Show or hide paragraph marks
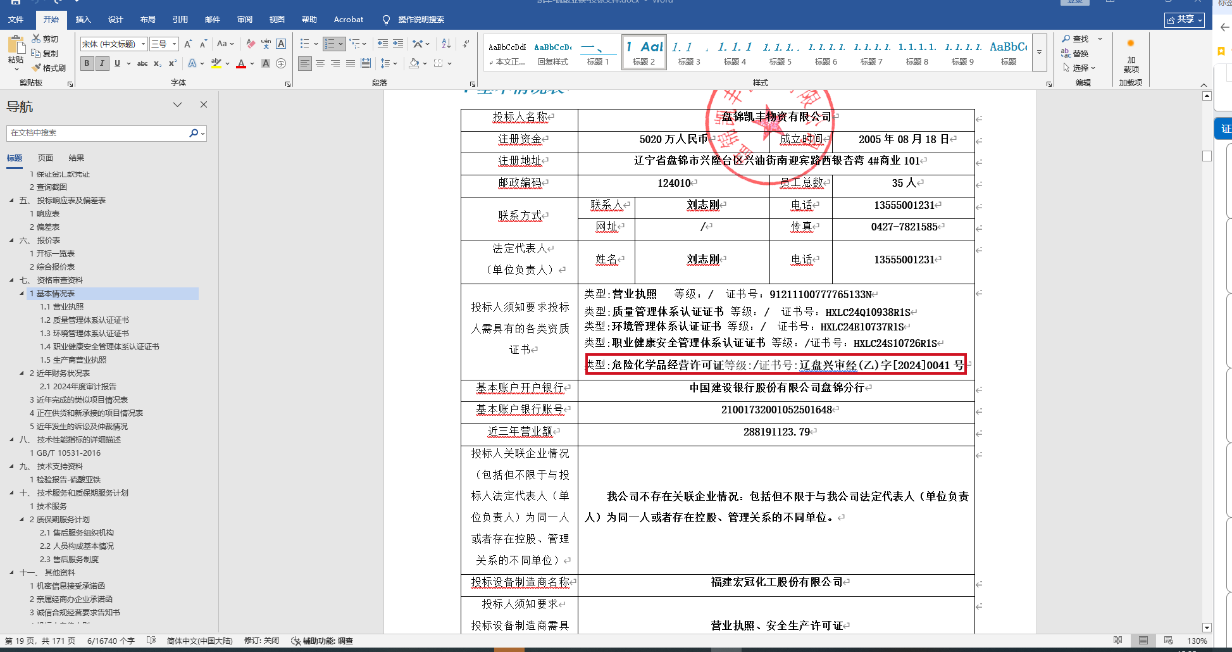Image resolution: width=1232 pixels, height=652 pixels. click(466, 44)
